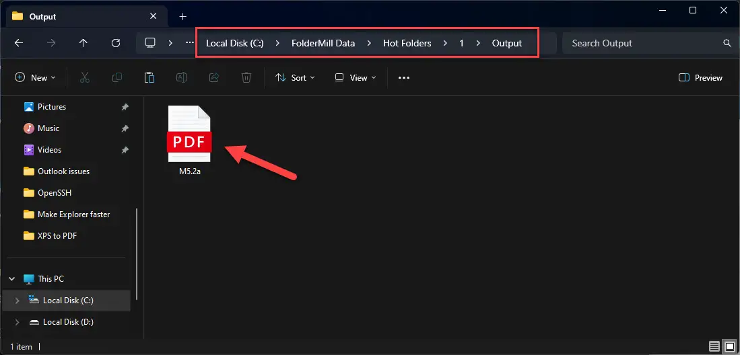This screenshot has width=740, height=355.
Task: Open address bar ellipsis for hidden path
Action: (190, 43)
